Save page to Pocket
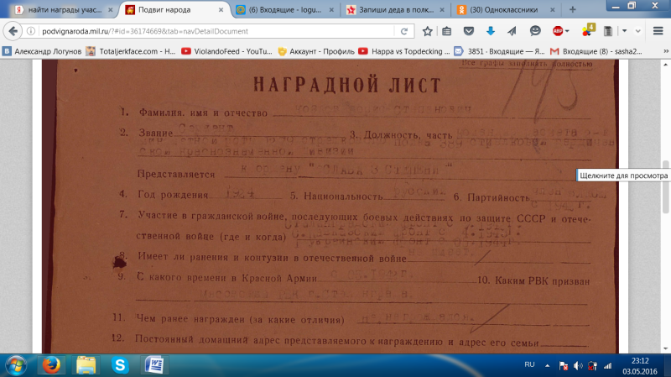Viewport: 671px width, 377px height. pos(469,31)
